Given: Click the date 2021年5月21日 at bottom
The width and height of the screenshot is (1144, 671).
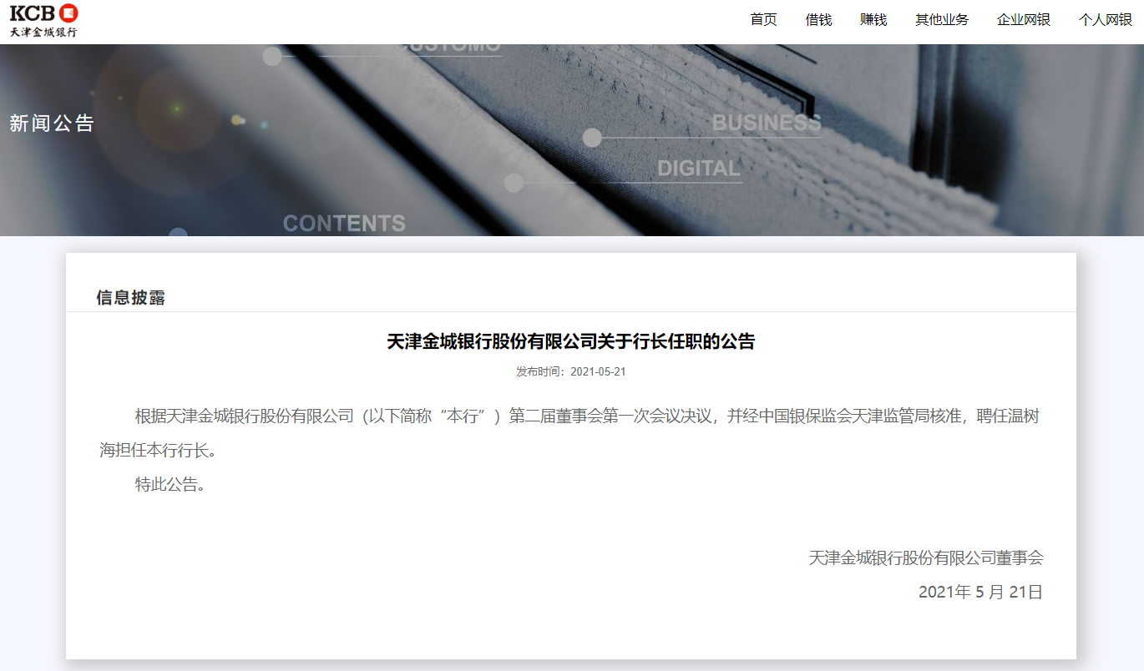Looking at the screenshot, I should [980, 593].
